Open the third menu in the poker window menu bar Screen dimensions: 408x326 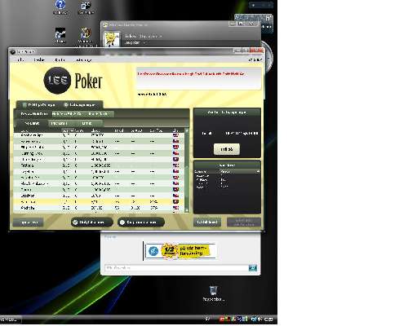(60, 60)
